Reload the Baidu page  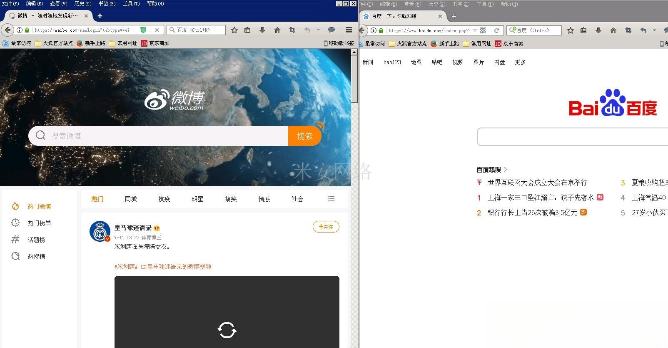(x=496, y=30)
